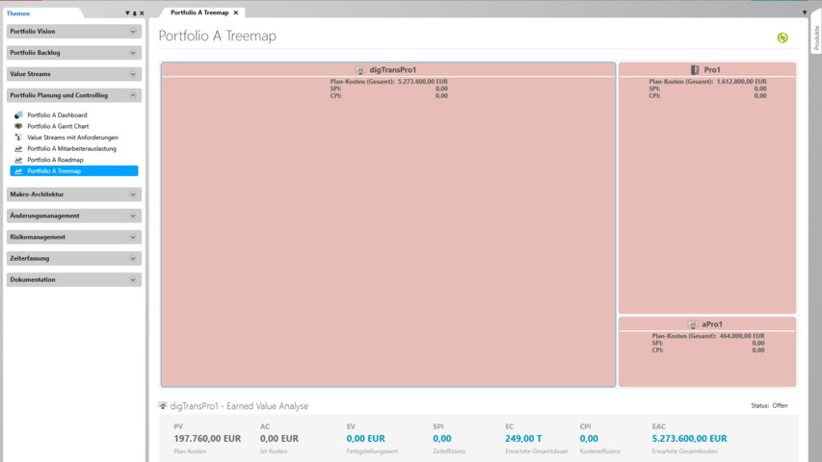Click the green refresh icon

point(782,38)
